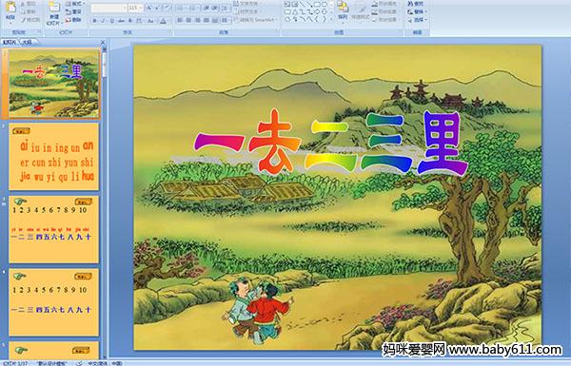Click the increase font size icon

point(149,8)
